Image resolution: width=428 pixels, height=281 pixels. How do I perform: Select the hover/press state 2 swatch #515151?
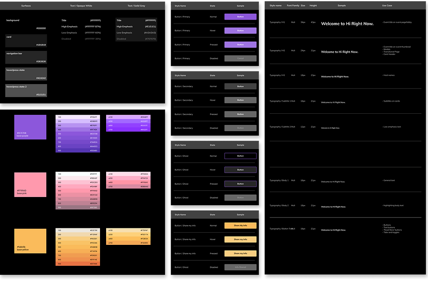pyautogui.click(x=26, y=91)
